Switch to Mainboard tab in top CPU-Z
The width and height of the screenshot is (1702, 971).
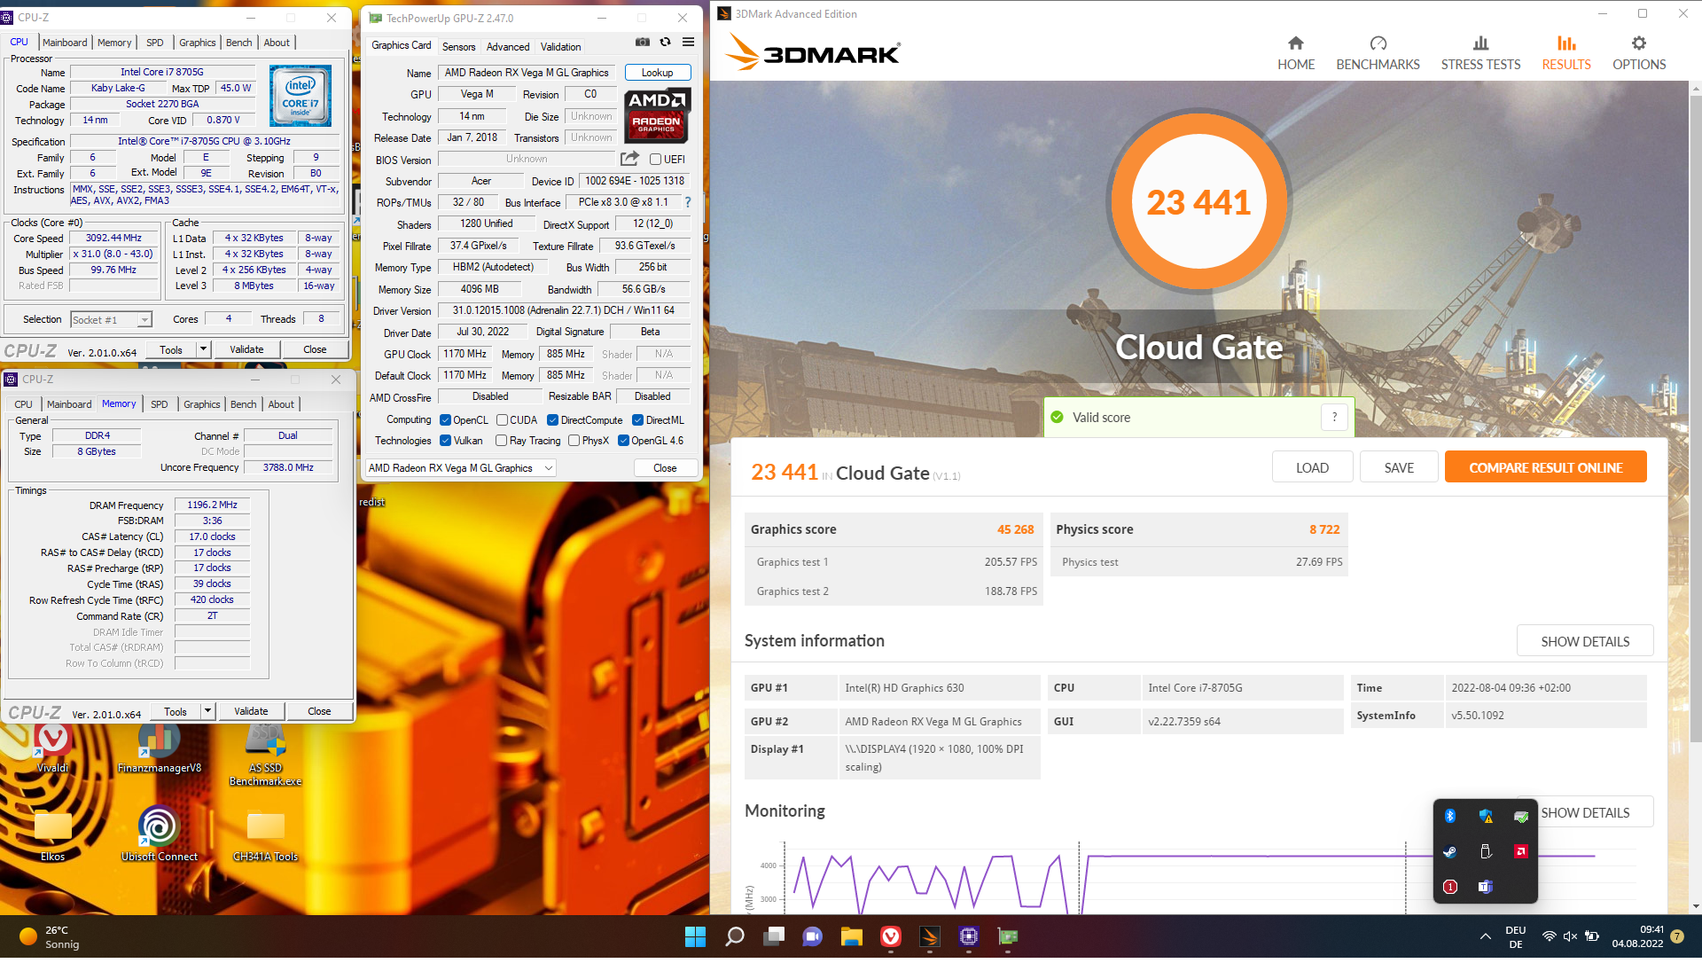click(65, 43)
